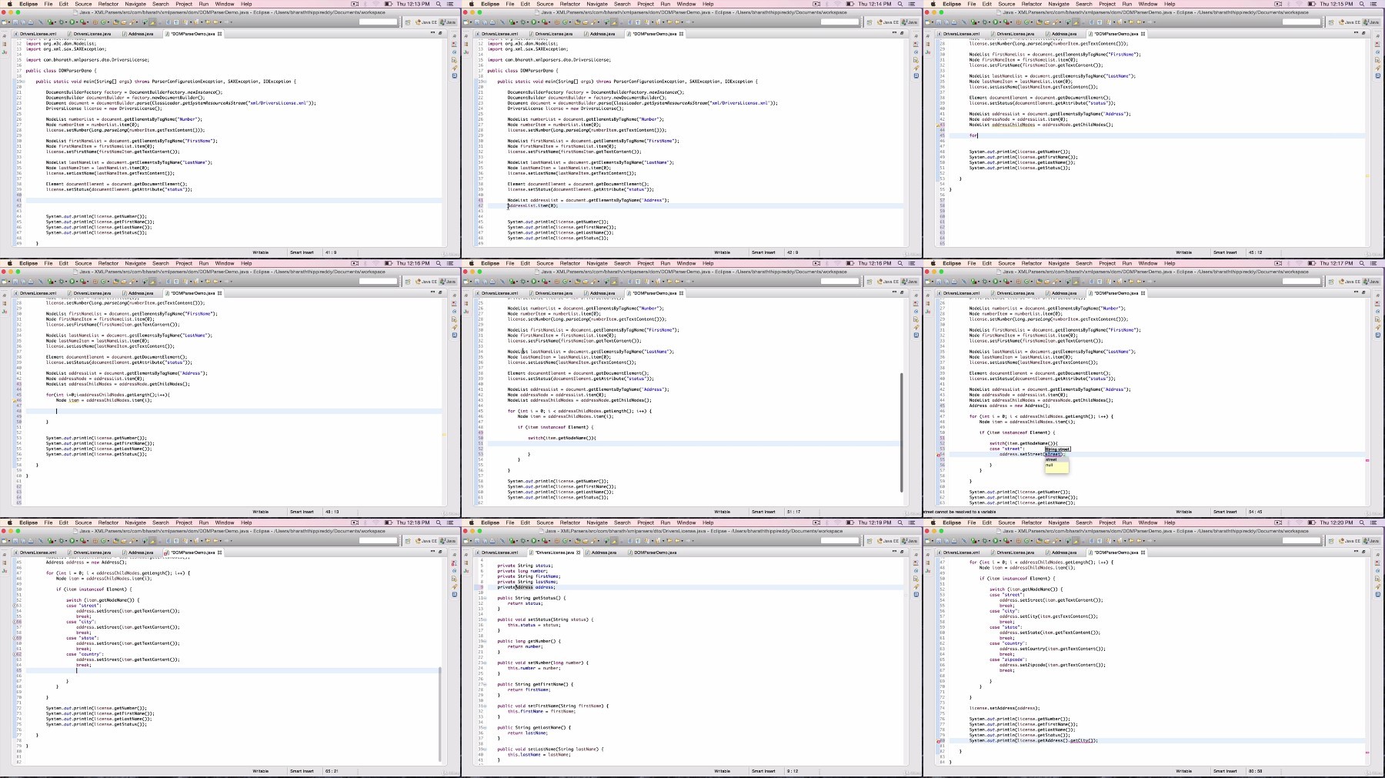1385x778 pixels.
Task: Close DOMParserDemo.java tab in 12:13 PM window
Action: 220,34
